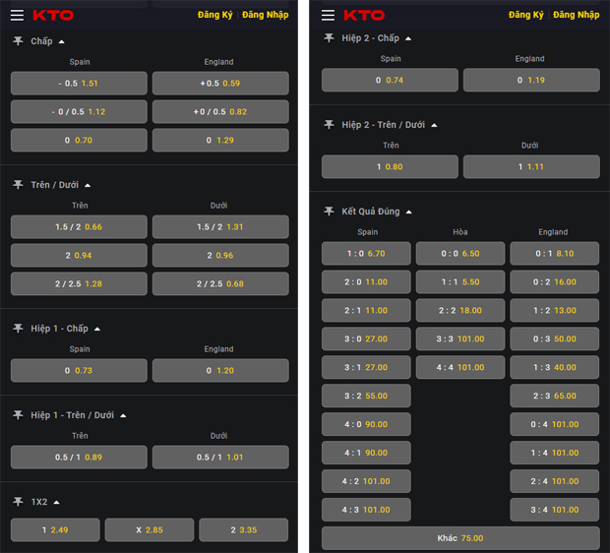Select England +0.5 at 0.59
This screenshot has width=610, height=553.
pos(220,84)
